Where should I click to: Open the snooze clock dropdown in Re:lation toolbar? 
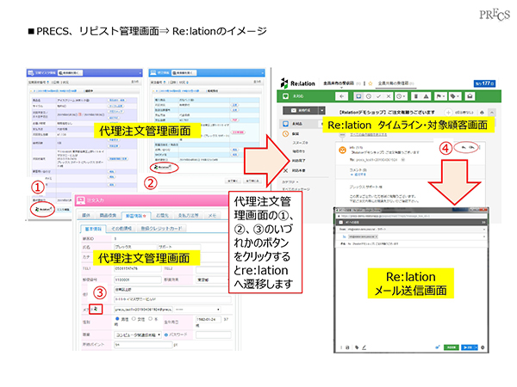(x=401, y=96)
